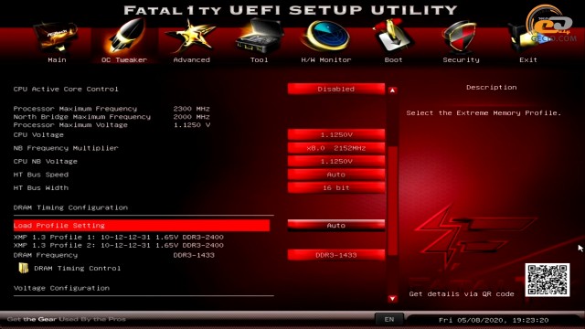This screenshot has width=585, height=329.
Task: Click the OC Tweaker rocket icon
Action: point(126,37)
